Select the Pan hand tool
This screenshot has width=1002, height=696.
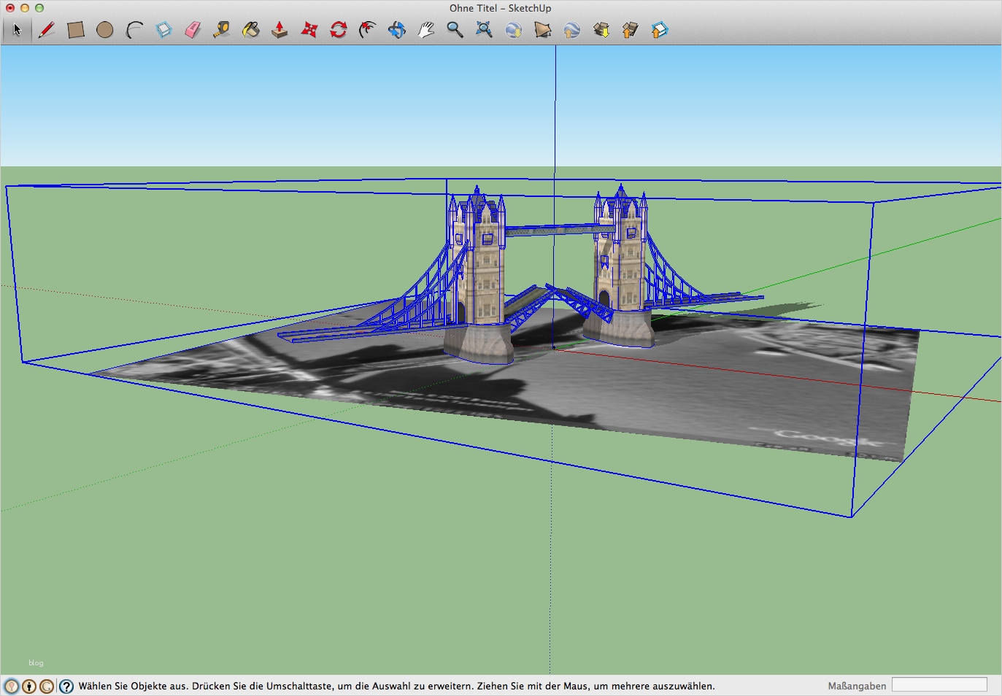426,30
